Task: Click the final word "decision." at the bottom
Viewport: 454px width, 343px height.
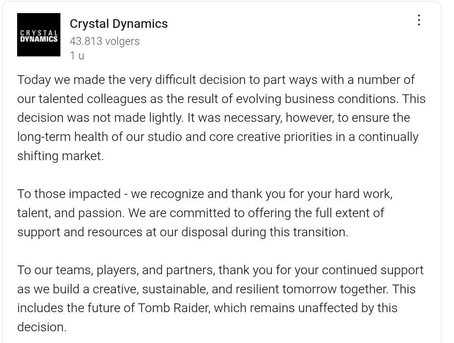Action: coord(42,327)
